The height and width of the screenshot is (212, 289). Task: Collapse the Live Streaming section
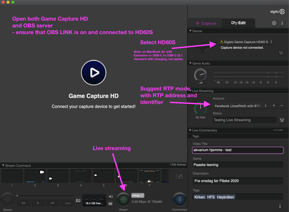(x=190, y=91)
